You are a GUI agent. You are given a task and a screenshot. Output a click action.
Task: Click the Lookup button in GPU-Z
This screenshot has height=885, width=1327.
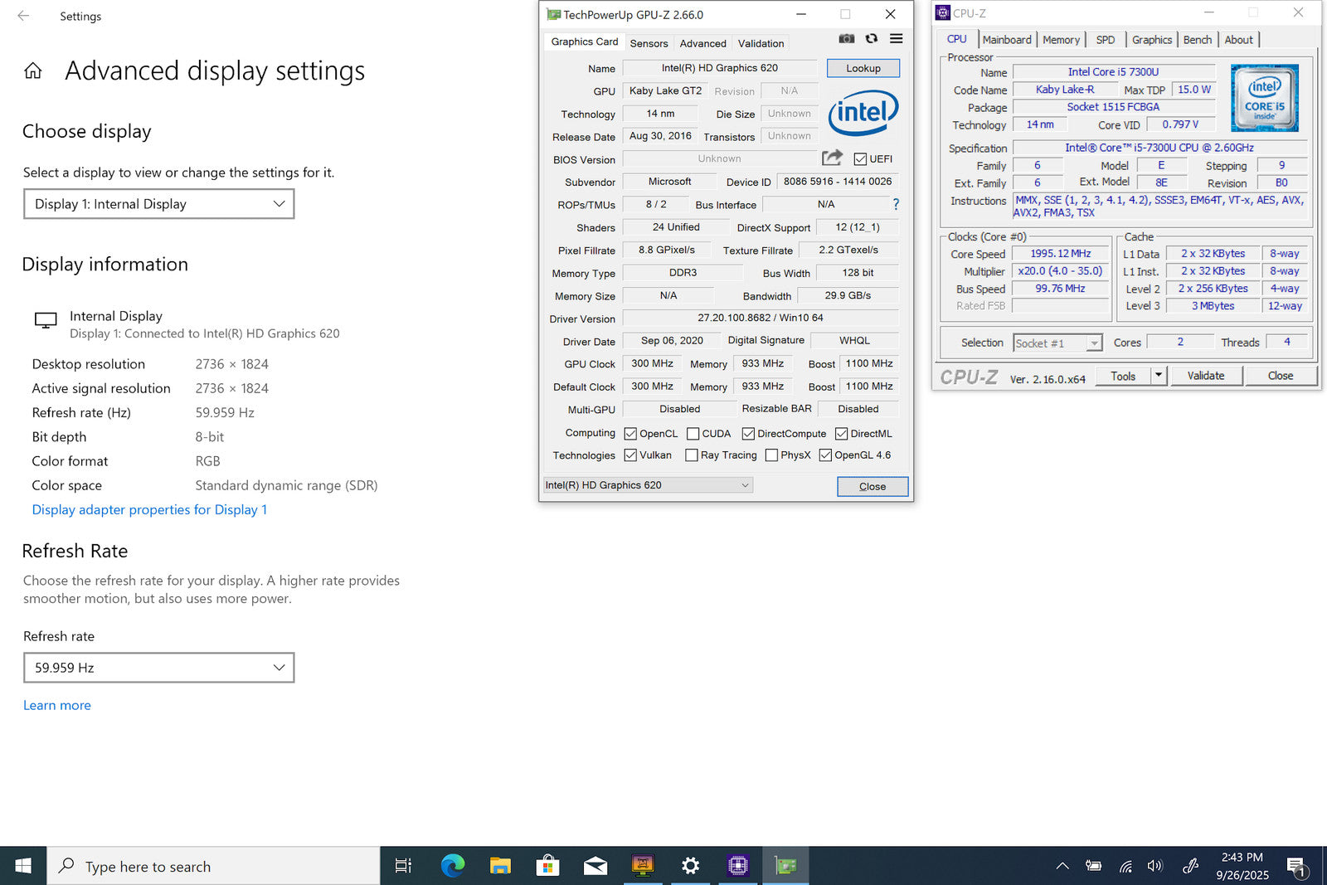[863, 68]
